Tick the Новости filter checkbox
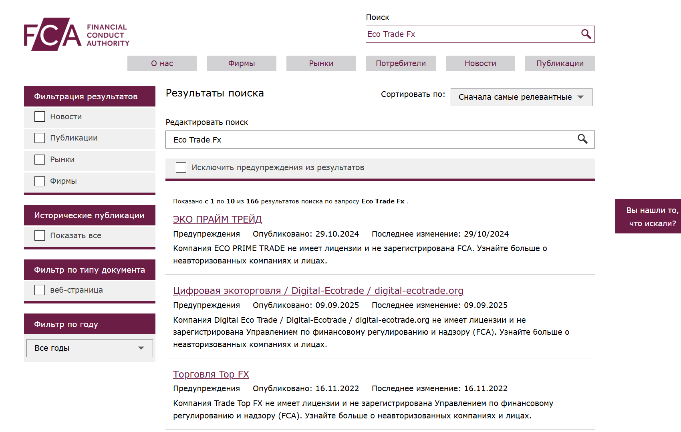Viewport: 681px width, 432px height. pos(40,117)
